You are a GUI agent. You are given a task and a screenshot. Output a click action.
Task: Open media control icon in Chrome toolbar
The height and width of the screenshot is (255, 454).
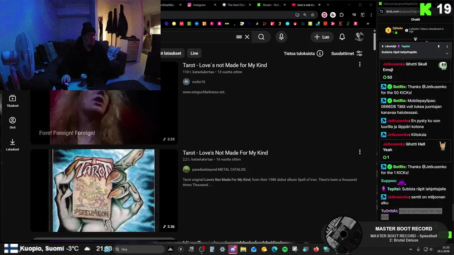pos(354,15)
